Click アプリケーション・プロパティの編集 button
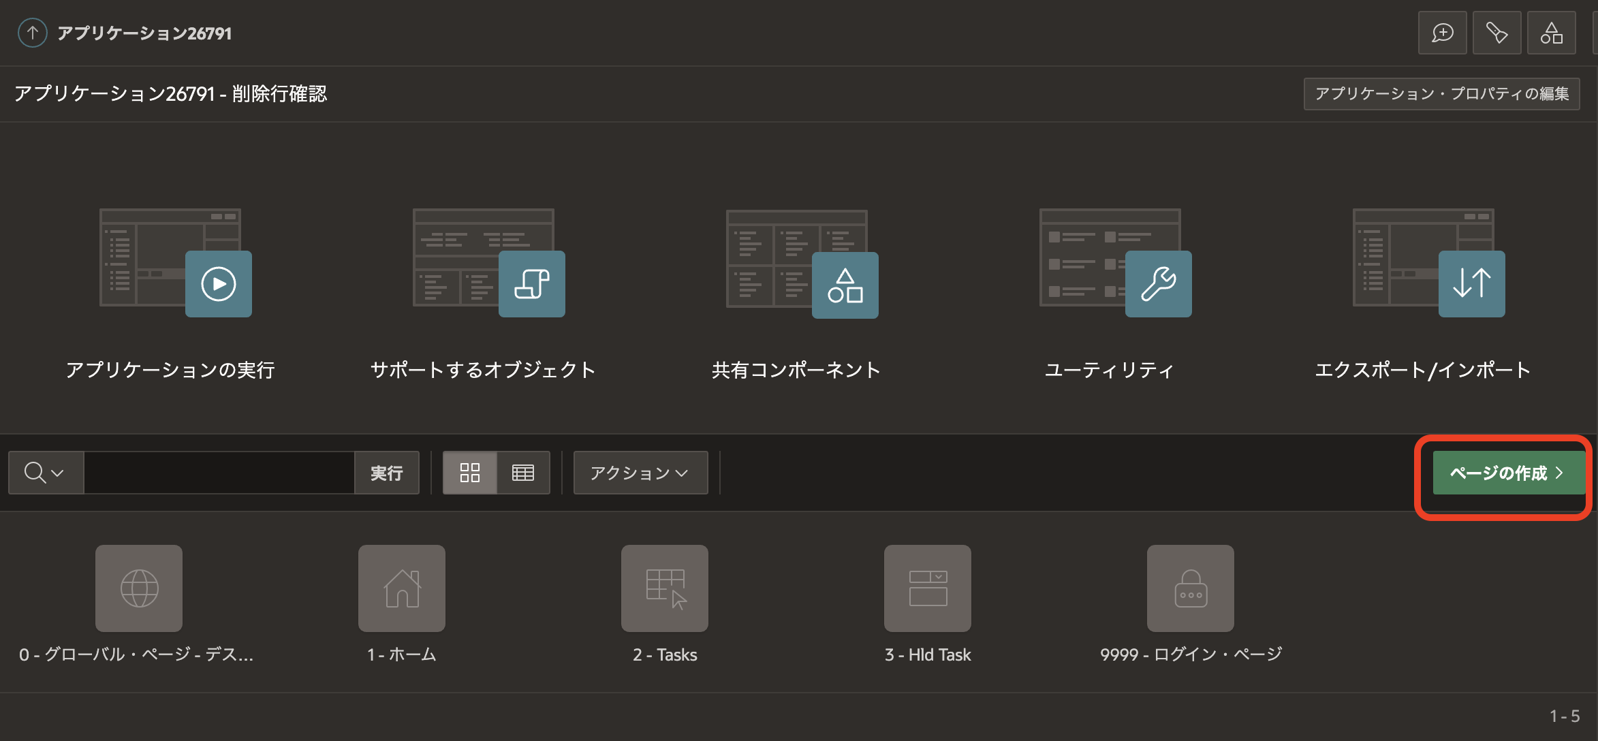This screenshot has width=1598, height=741. 1441,94
